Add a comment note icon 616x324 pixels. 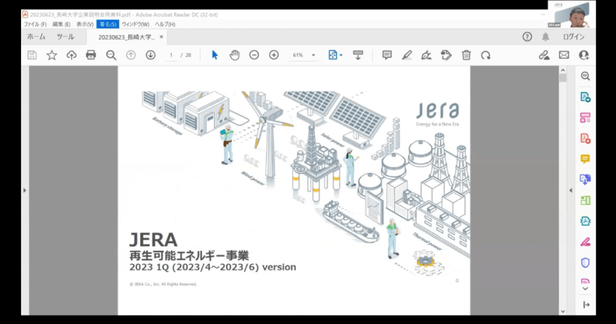[387, 55]
